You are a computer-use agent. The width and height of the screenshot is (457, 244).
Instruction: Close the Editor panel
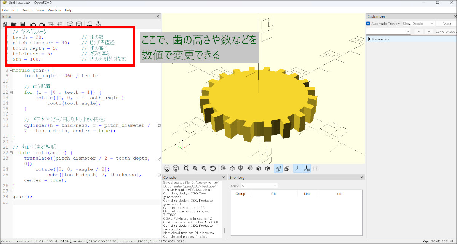158,16
